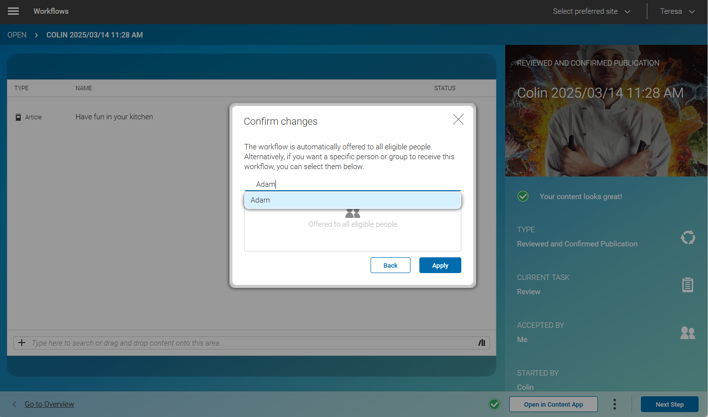This screenshot has width=708, height=417.
Task: Open the 'Select preferred site' dropdown
Action: point(592,11)
